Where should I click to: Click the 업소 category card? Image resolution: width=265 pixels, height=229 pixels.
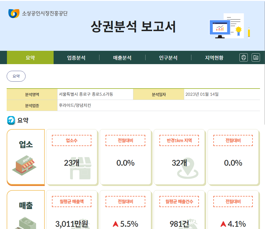click(26, 157)
